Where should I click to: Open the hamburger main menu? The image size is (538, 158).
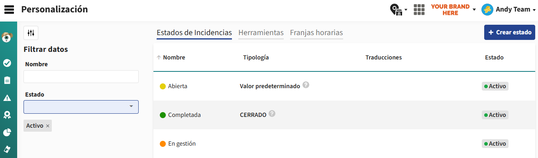click(x=9, y=10)
